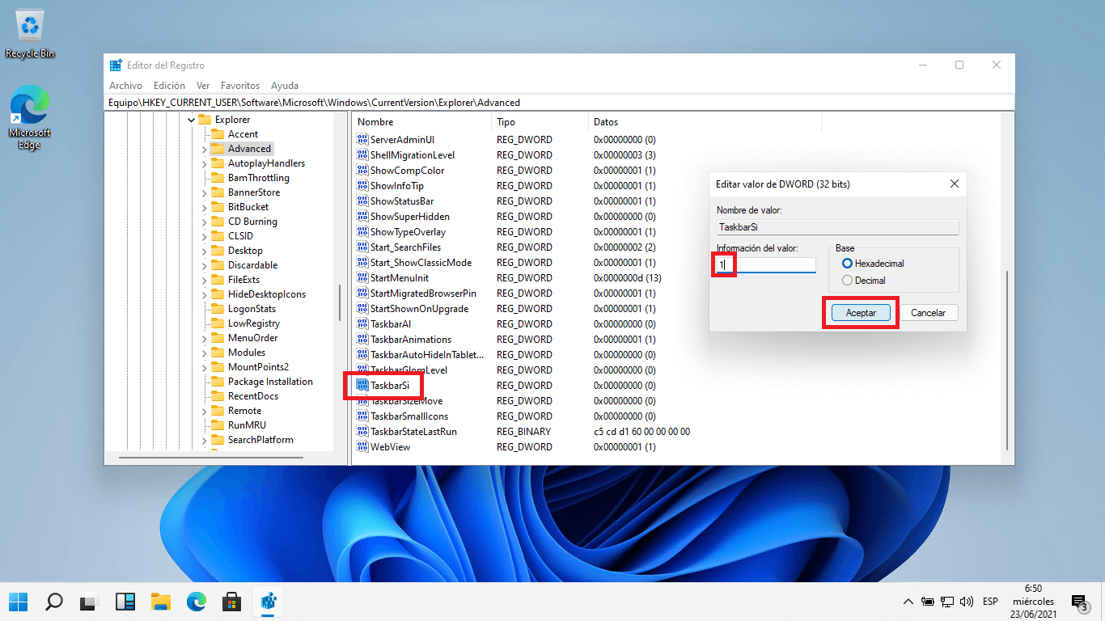Show hidden tray icons chevron
The width and height of the screenshot is (1105, 621).
tap(908, 602)
